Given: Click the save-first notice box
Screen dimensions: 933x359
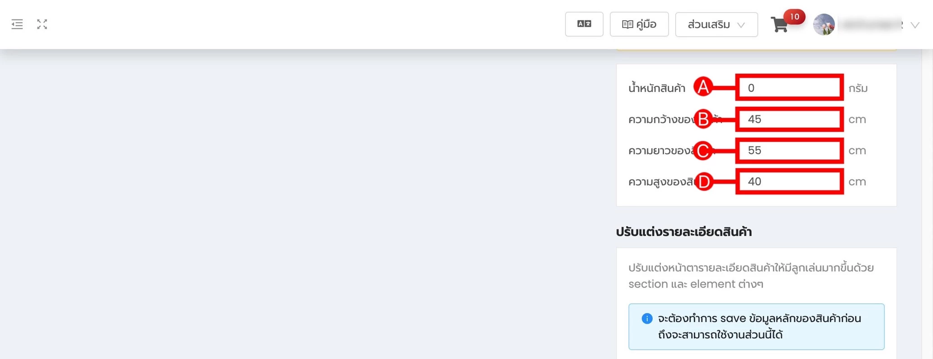Looking at the screenshot, I should (x=756, y=326).
